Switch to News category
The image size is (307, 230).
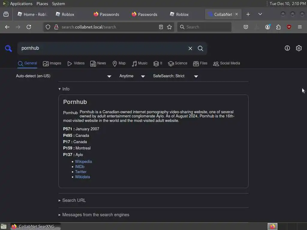98,63
